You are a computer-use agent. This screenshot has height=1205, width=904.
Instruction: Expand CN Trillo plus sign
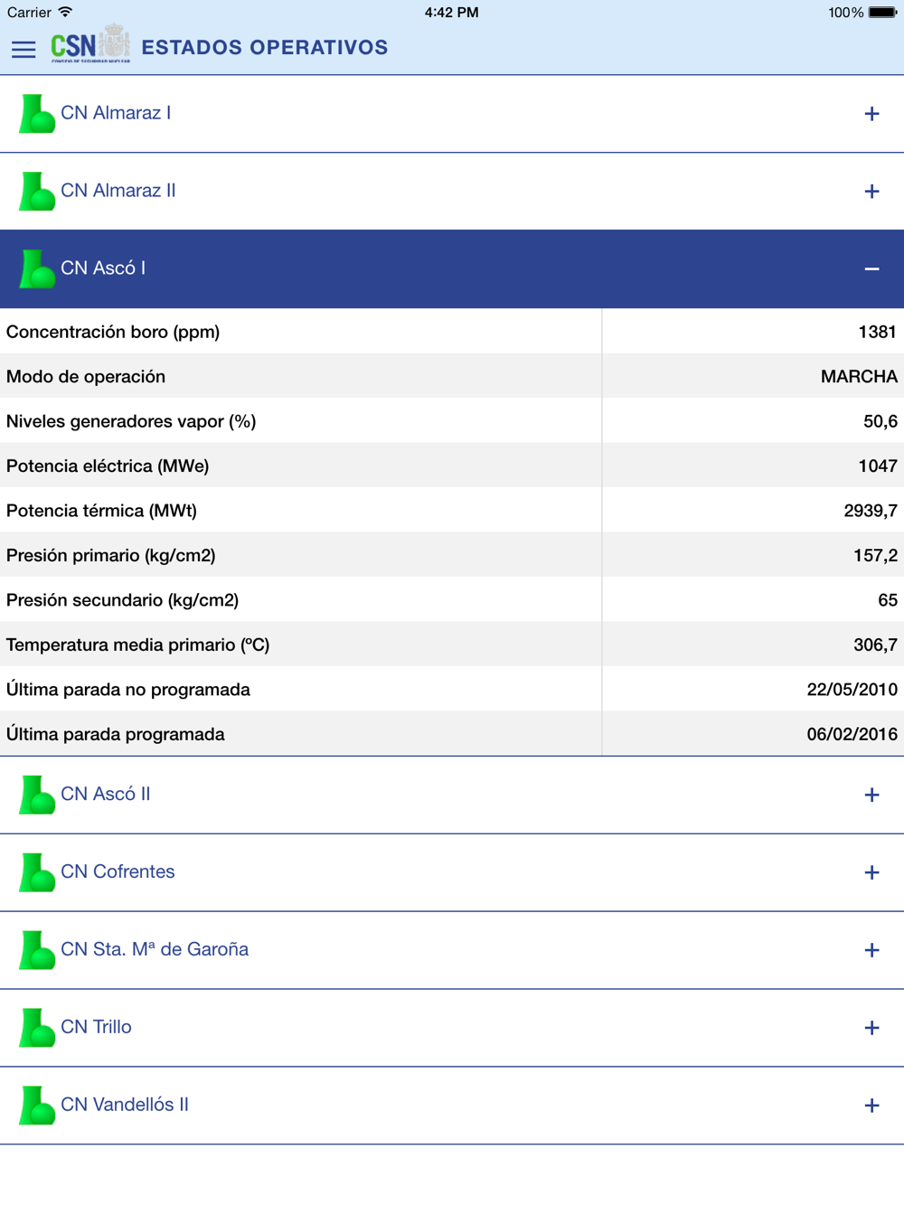pos(871,1029)
